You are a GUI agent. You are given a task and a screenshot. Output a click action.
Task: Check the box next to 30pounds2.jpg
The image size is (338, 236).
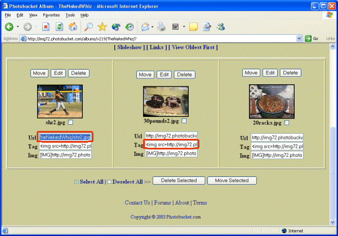coord(184,121)
